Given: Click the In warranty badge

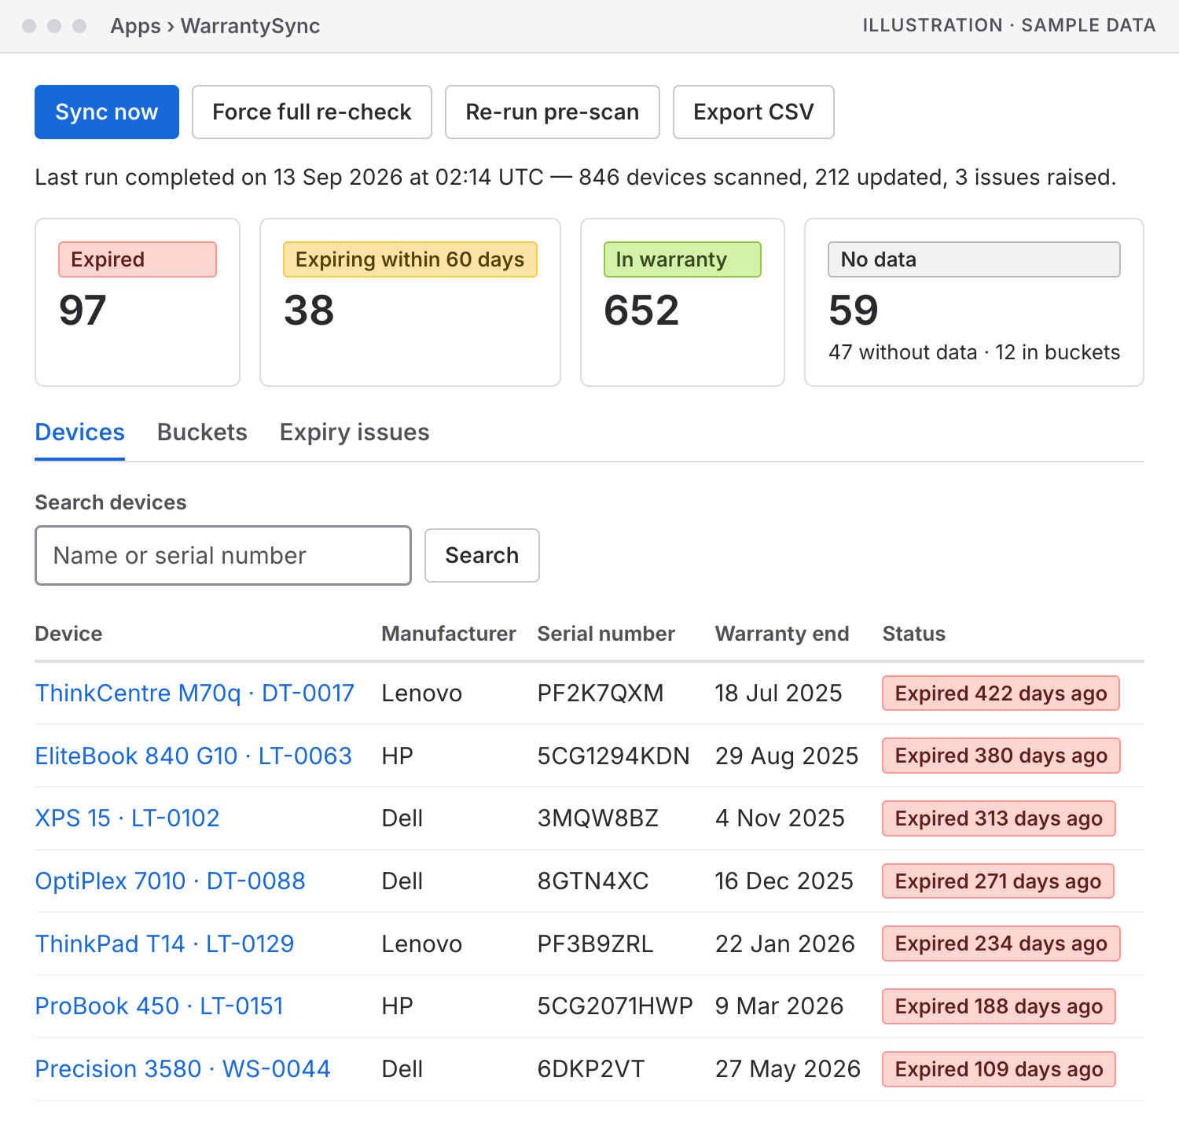Looking at the screenshot, I should coord(682,259).
